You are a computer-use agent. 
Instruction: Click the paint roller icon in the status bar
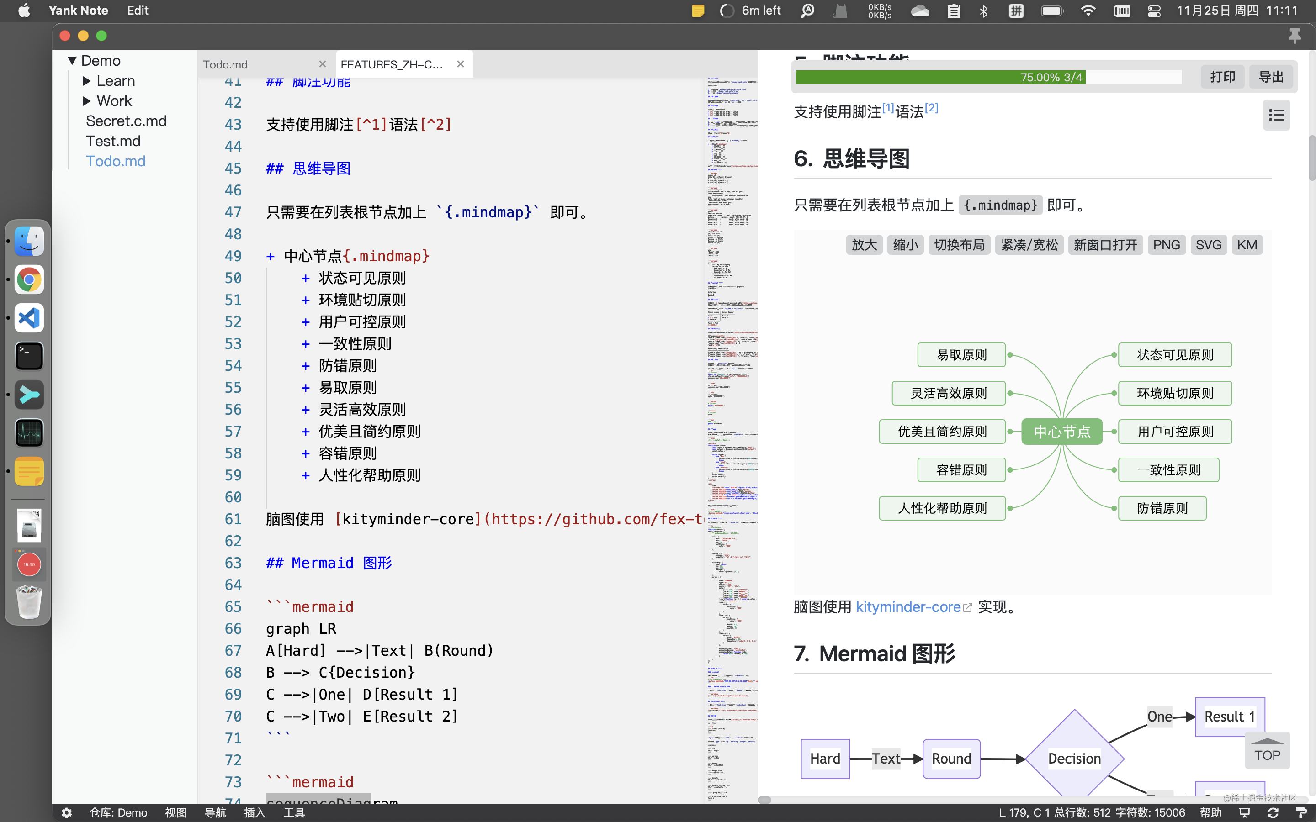point(1301,812)
